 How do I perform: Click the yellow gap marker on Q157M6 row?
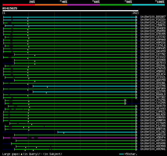point(47,87)
